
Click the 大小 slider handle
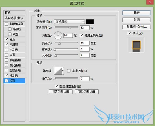(x=56, y=56)
